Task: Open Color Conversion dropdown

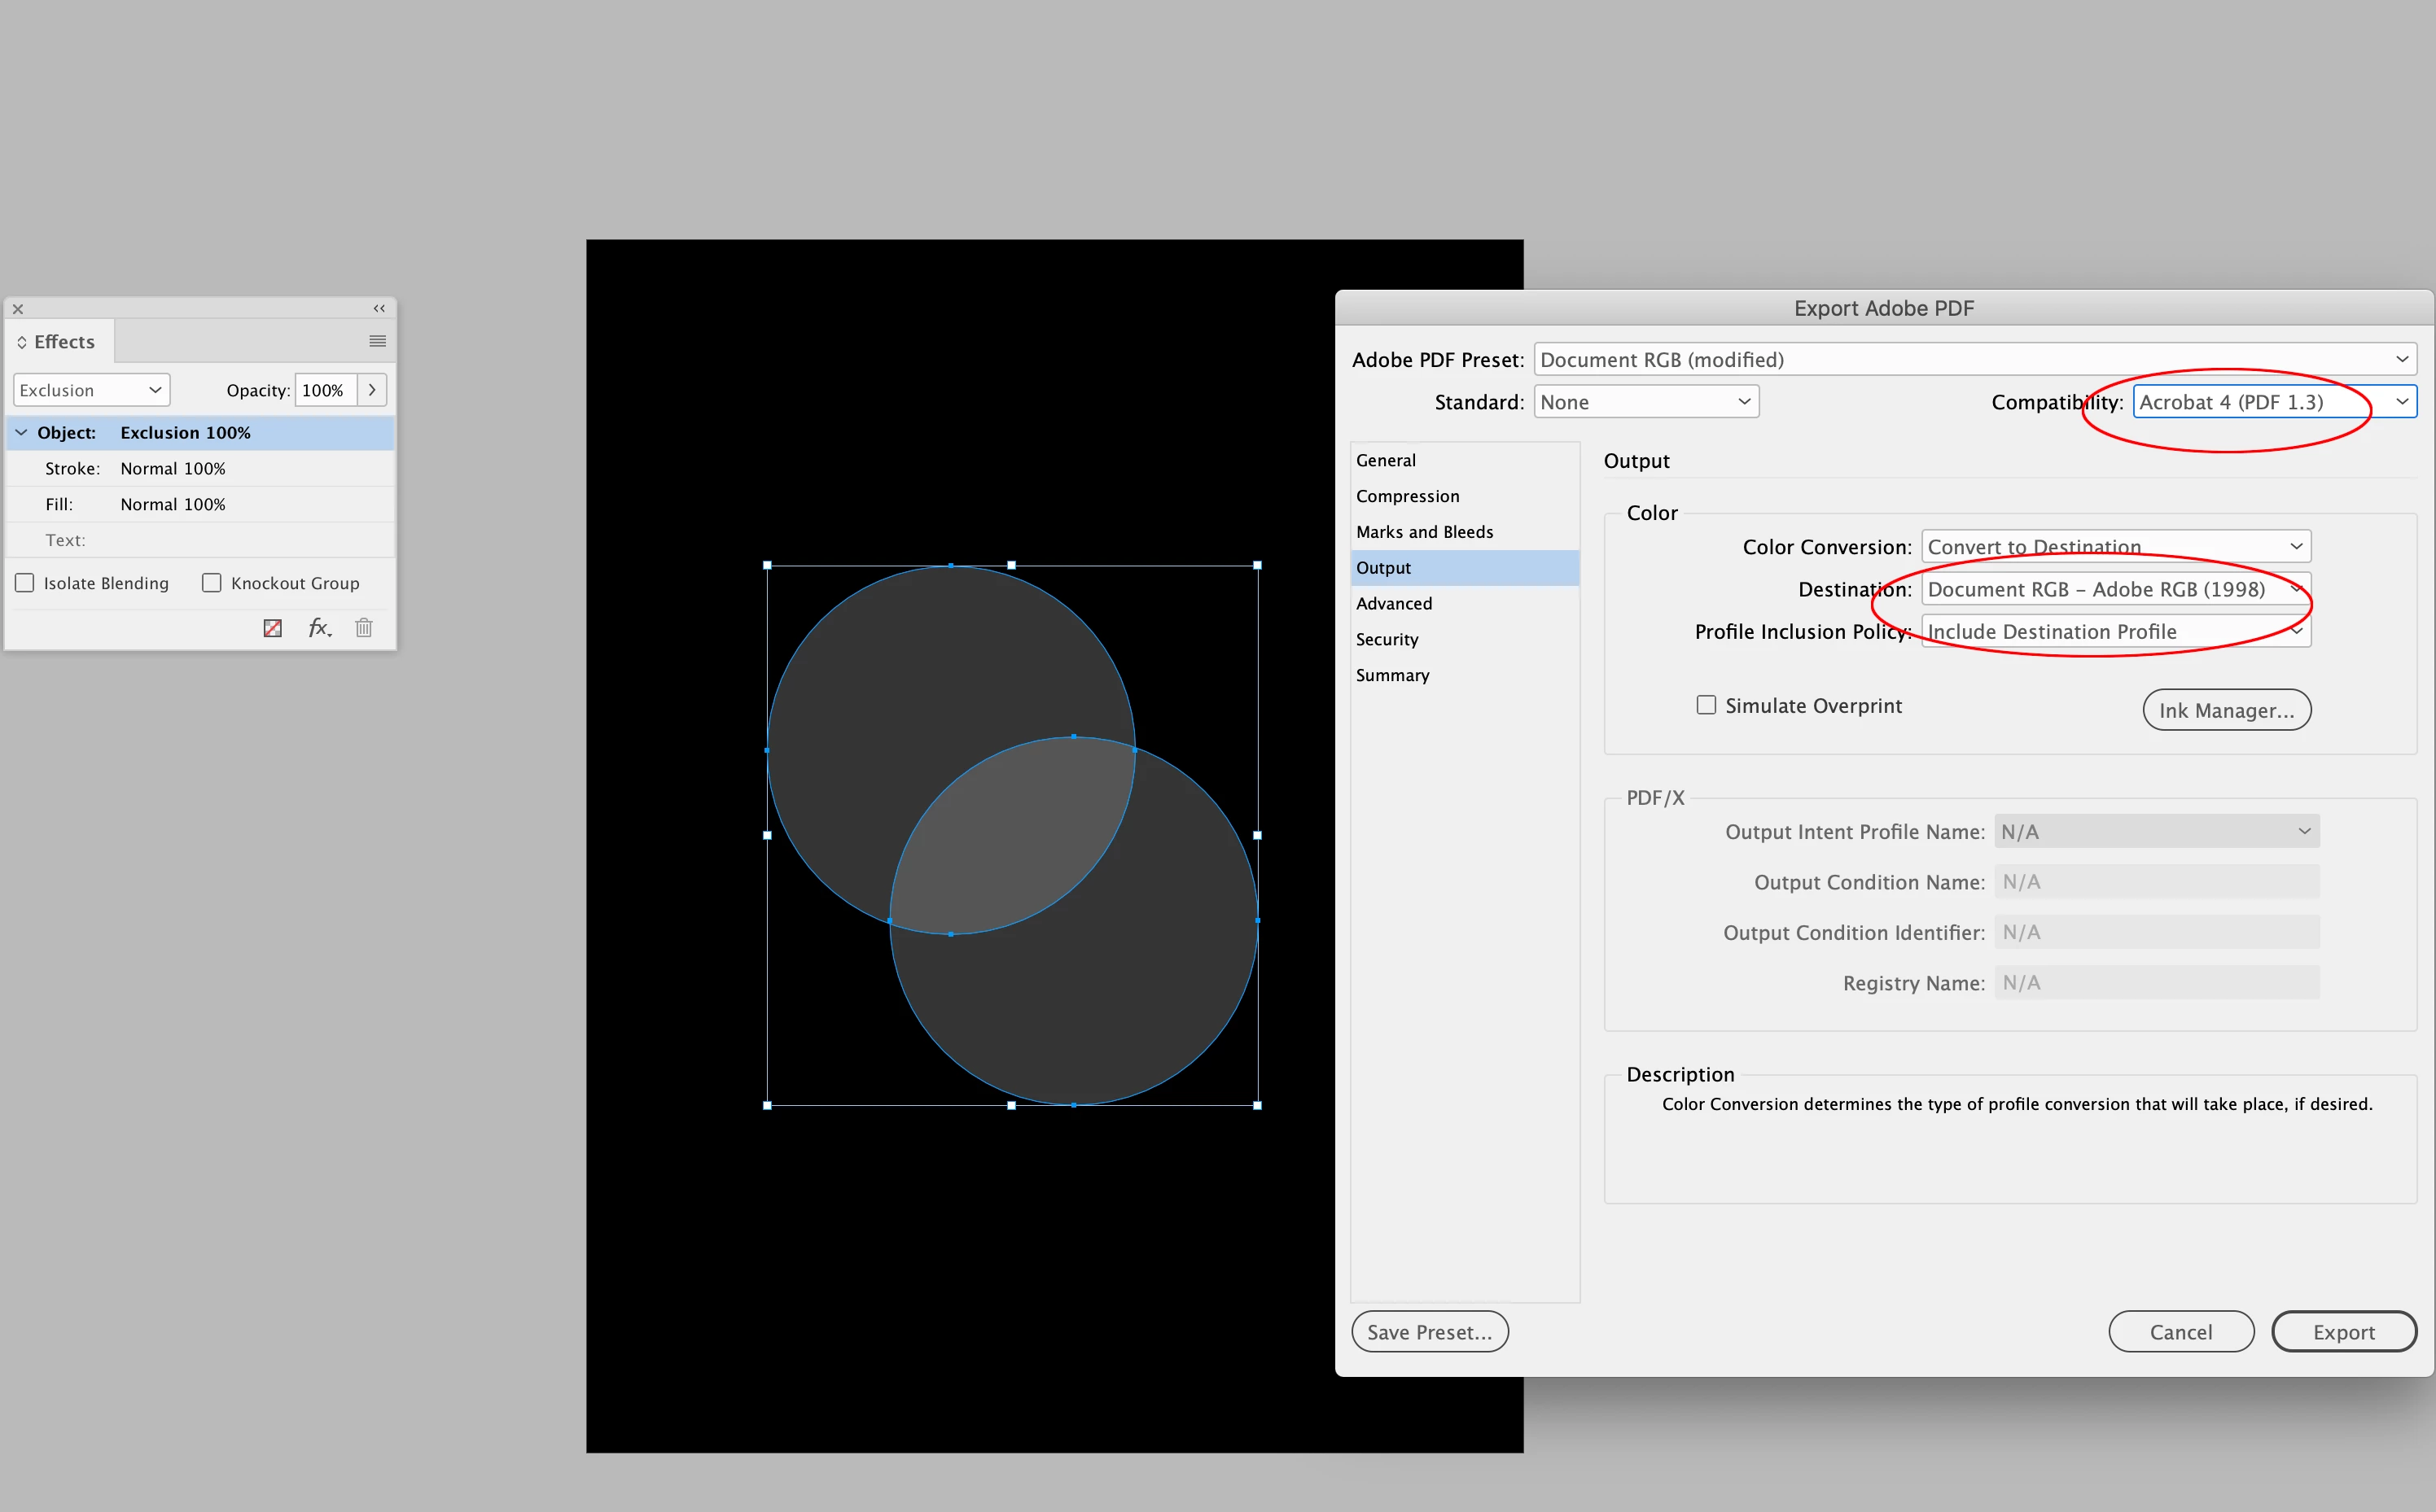Action: [x=2115, y=547]
